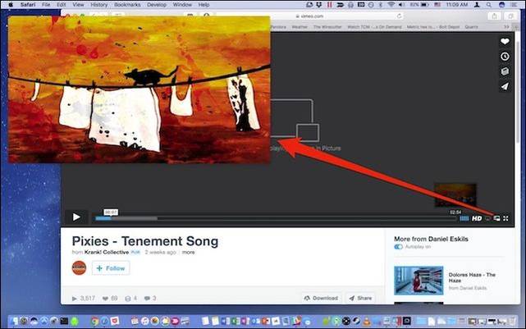Open the Wi-Fi status menu
Viewport: 526px width, 329px height.
391,5
